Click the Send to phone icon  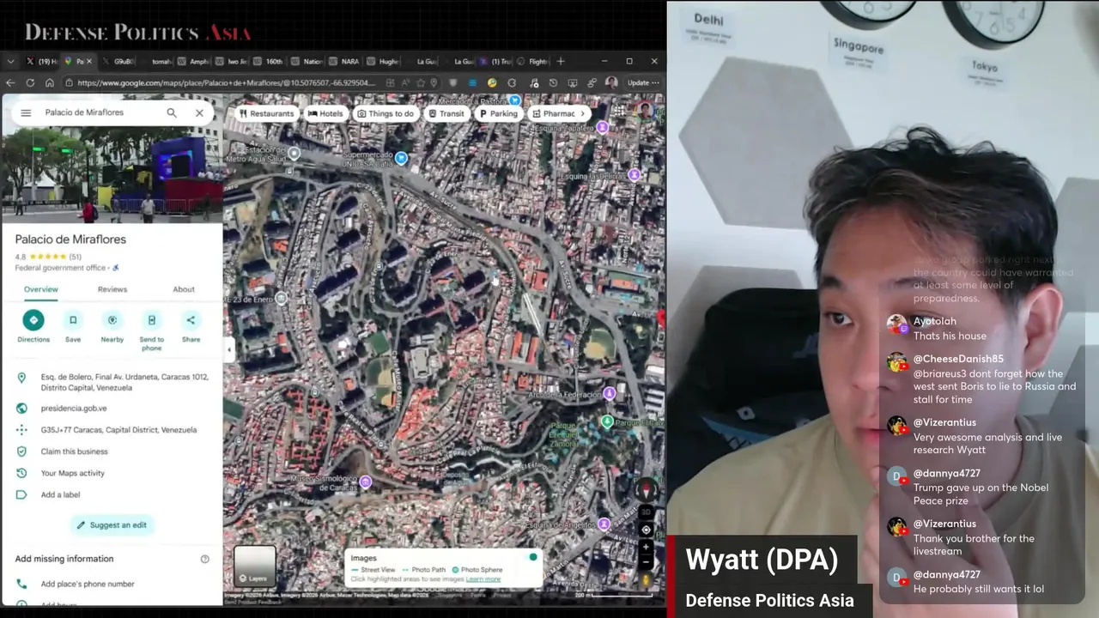tap(152, 320)
